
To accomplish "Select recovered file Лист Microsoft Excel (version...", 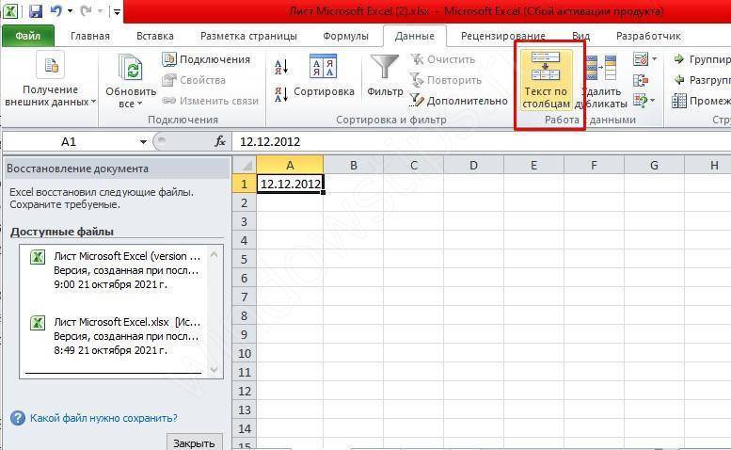I will 117,270.
